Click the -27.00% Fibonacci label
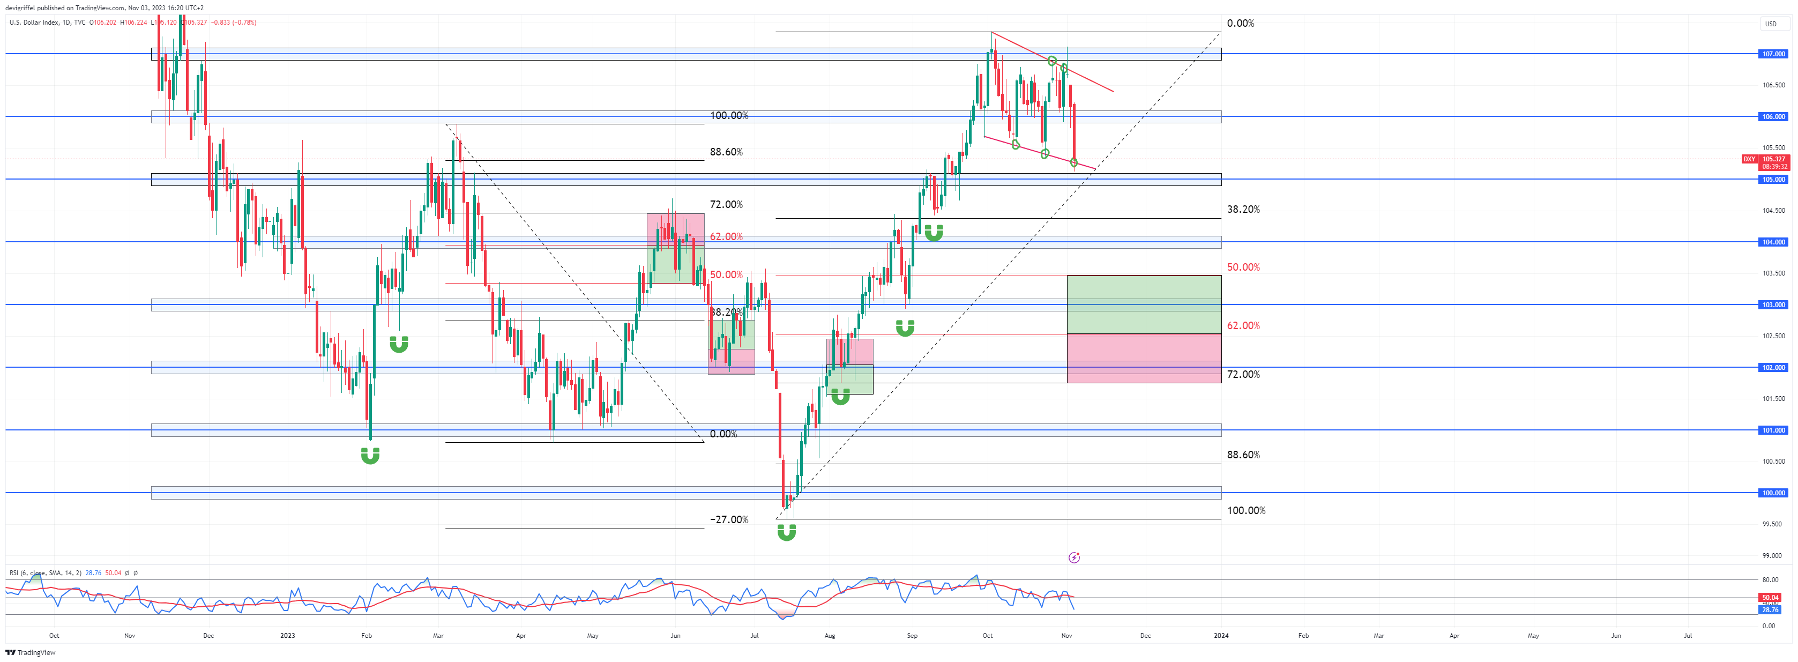Image resolution: width=1798 pixels, height=662 pixels. point(729,519)
